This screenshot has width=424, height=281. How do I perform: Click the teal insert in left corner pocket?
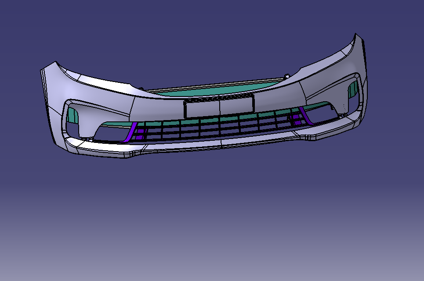tap(72, 114)
